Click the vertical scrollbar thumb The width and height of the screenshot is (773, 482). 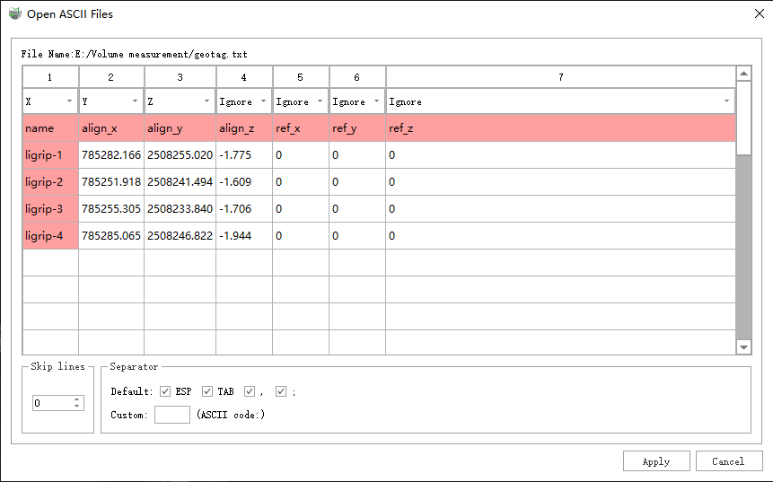(743, 118)
